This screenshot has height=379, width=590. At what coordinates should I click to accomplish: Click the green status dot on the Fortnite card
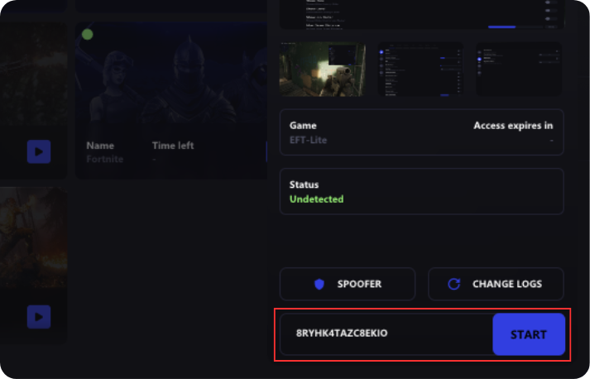(88, 35)
